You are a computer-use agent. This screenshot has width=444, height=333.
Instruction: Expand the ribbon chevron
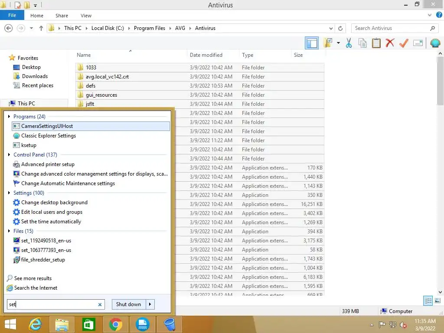(x=430, y=15)
